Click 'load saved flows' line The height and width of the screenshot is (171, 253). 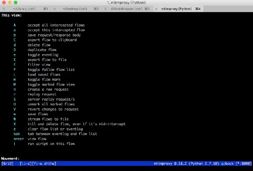click(44, 74)
